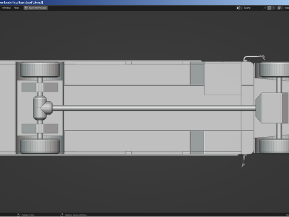This screenshot has width=289, height=217.
Task: Click the Object Context Menu status hint
Action: click(74, 215)
